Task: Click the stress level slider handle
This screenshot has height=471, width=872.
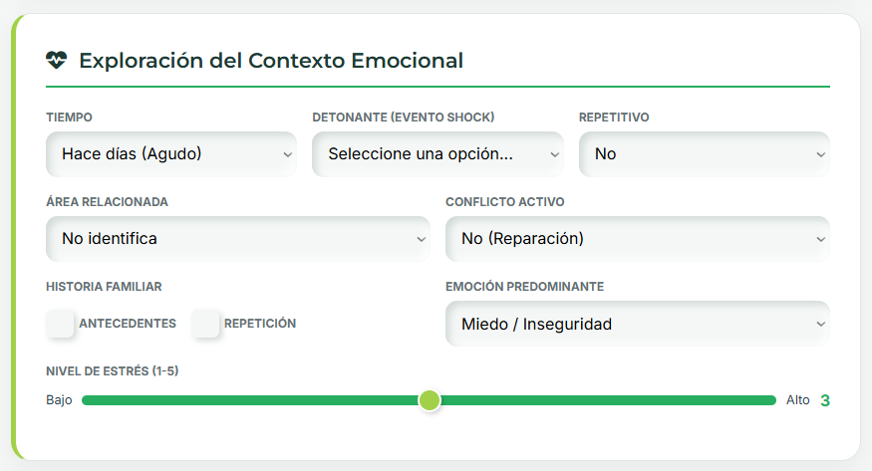Action: click(x=430, y=400)
